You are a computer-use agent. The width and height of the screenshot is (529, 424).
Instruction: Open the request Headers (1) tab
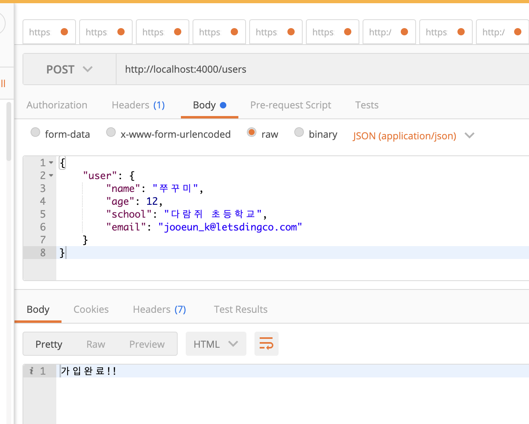coord(138,105)
